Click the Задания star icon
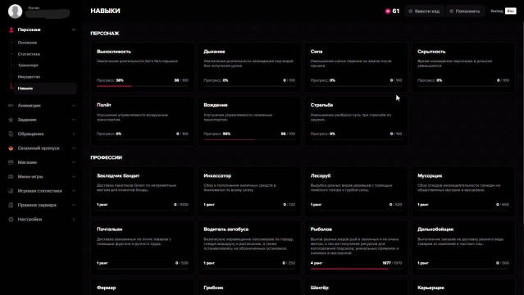Screen dimensions: 524x295 tap(11, 120)
